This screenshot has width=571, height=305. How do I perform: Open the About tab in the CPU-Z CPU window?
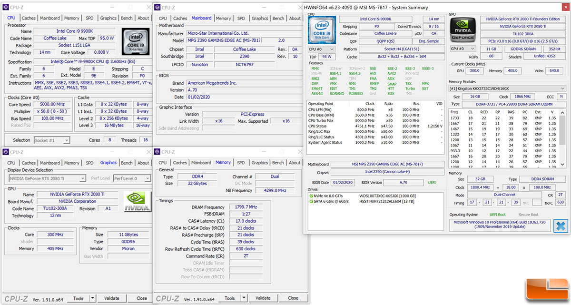[143, 18]
